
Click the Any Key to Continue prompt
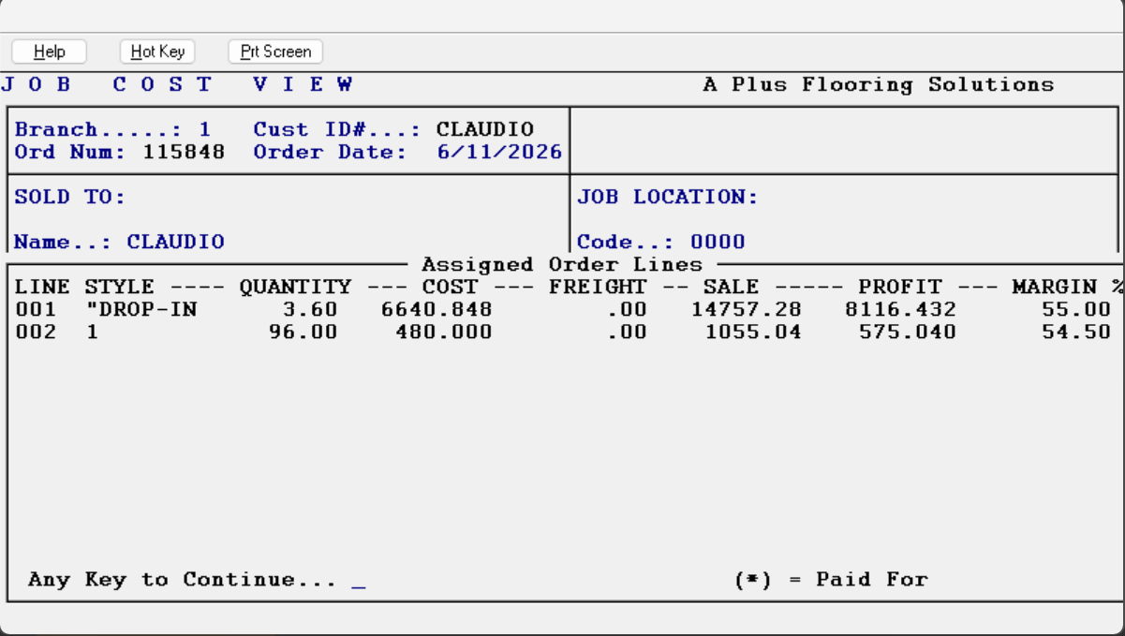183,580
